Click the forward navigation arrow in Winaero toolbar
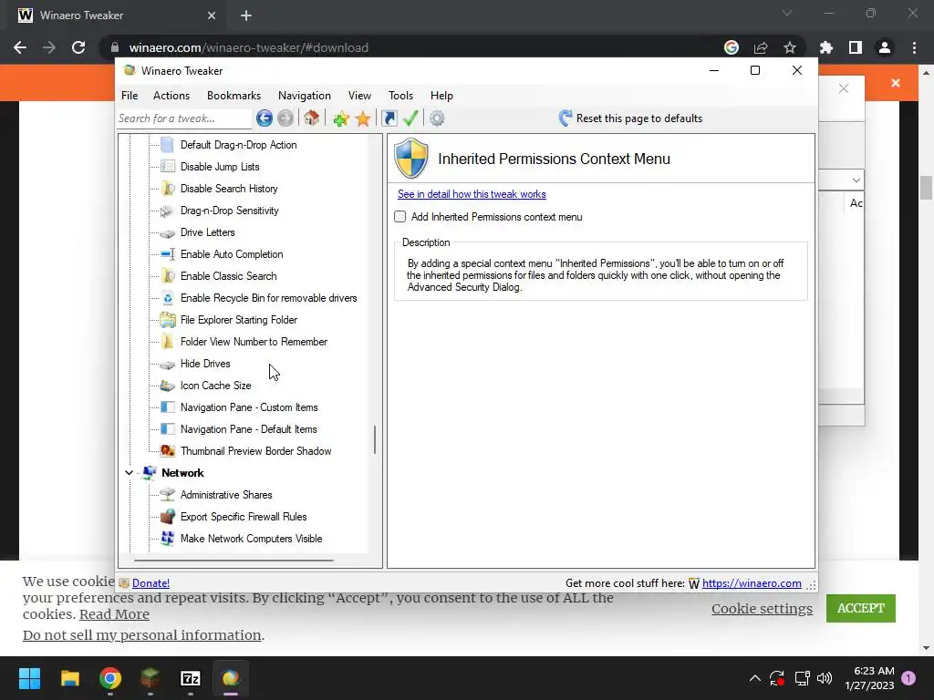This screenshot has height=700, width=934. tap(285, 118)
